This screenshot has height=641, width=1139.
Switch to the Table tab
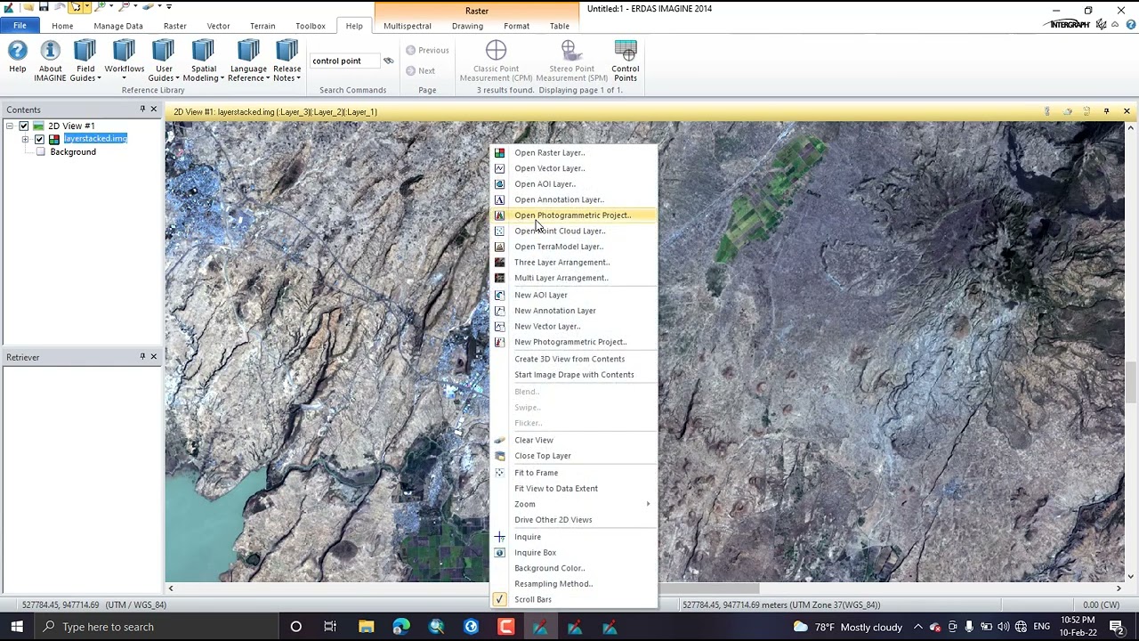[x=560, y=26]
